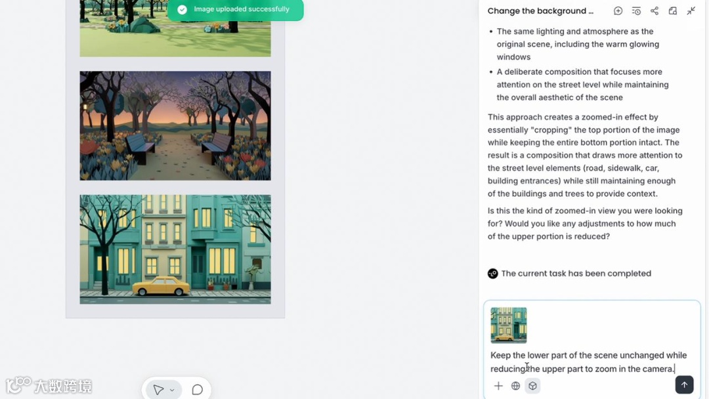Viewport: 709px width, 399px height.
Task: Add attachment with the plus icon
Action: (498, 386)
